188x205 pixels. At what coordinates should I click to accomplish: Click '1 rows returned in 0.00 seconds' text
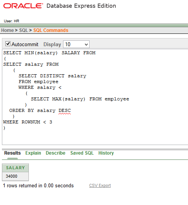(x=38, y=185)
